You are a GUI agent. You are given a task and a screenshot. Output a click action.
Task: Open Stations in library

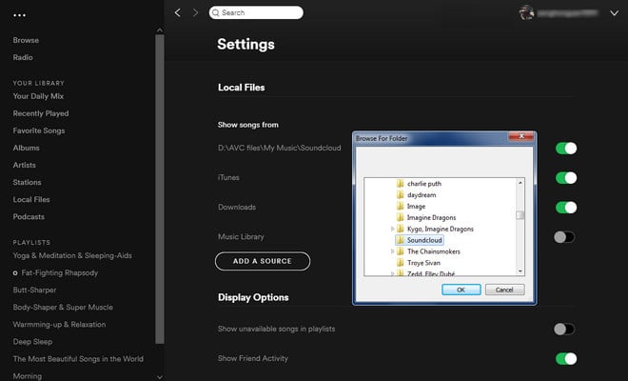click(x=27, y=183)
